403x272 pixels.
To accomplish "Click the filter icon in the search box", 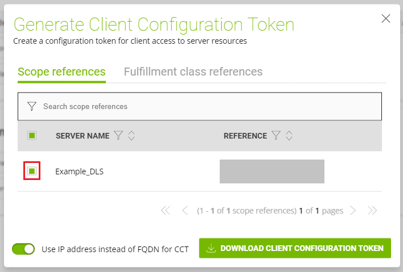I will (x=32, y=106).
